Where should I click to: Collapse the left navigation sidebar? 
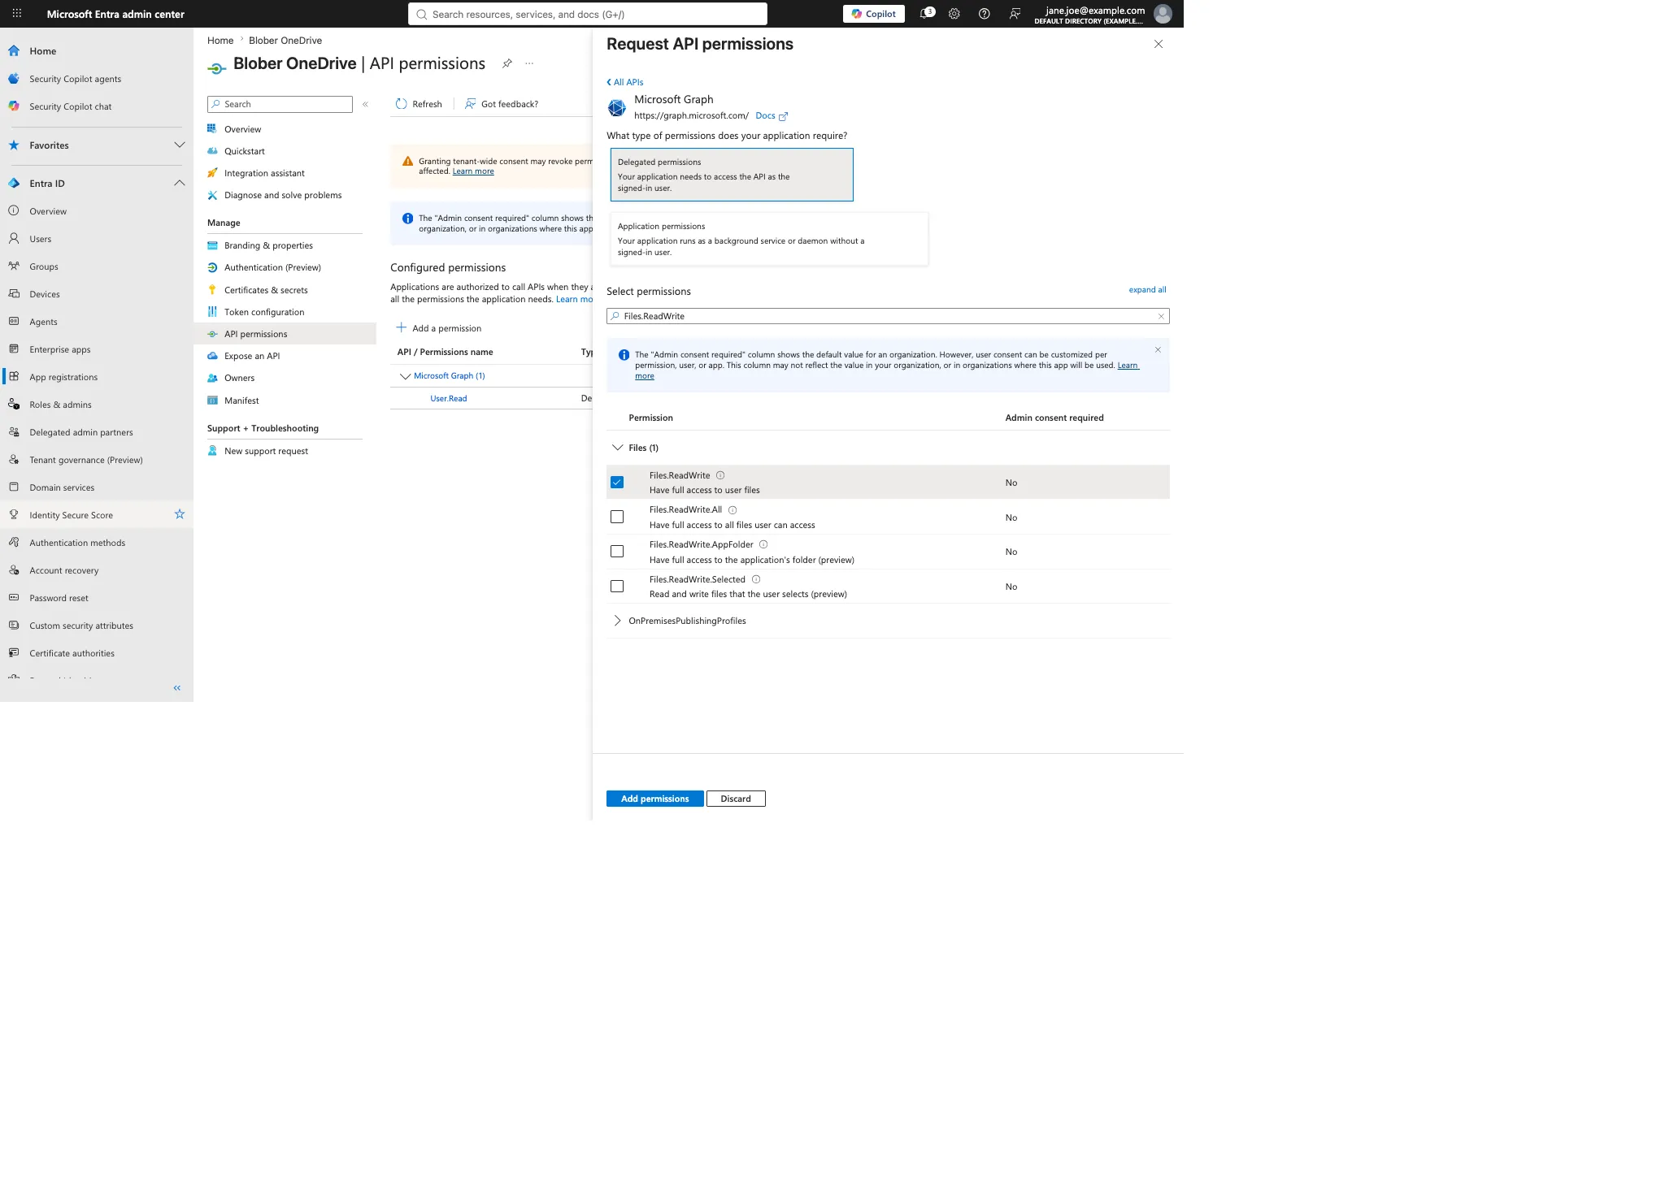pyautogui.click(x=177, y=688)
